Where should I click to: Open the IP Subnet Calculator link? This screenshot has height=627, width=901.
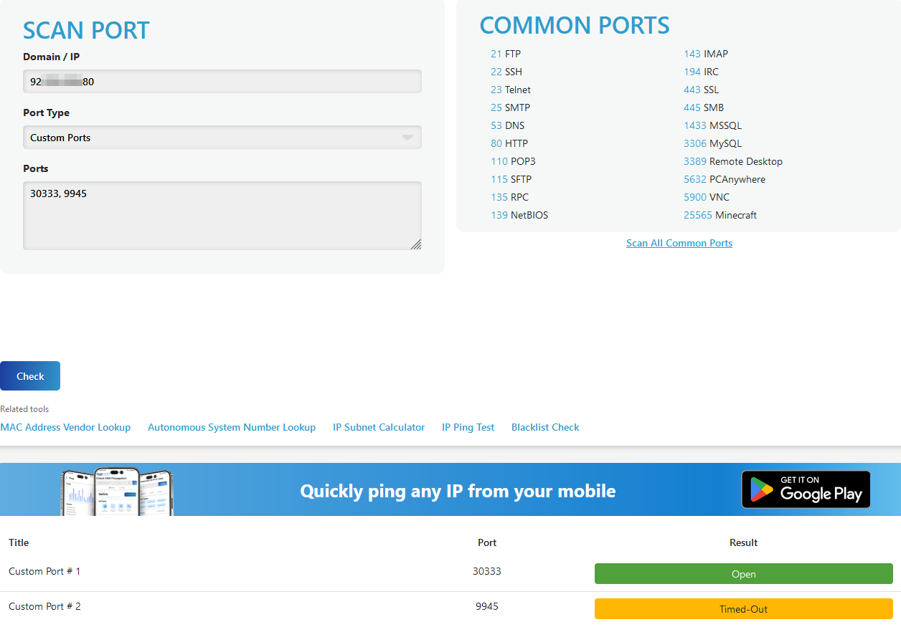point(379,427)
